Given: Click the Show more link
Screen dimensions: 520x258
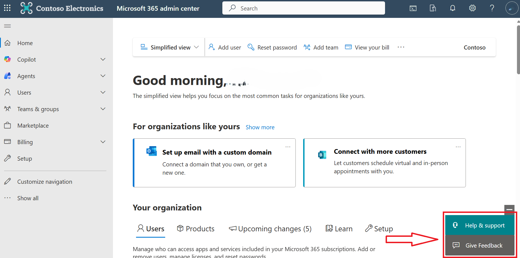Looking at the screenshot, I should tap(260, 127).
